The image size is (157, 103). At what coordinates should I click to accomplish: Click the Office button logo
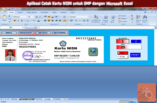coord(3,10)
